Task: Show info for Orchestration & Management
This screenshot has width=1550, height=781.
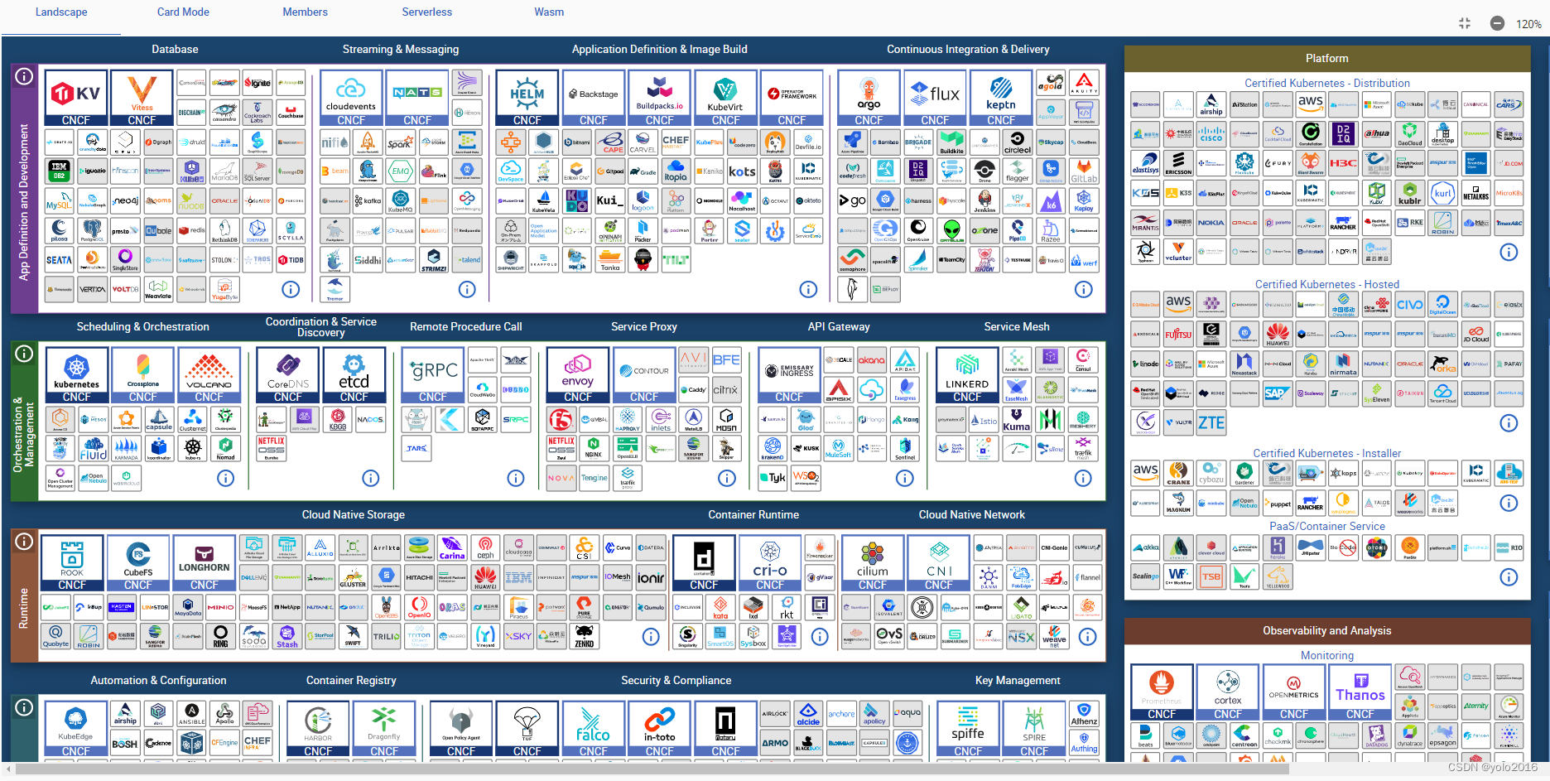Action: point(25,354)
